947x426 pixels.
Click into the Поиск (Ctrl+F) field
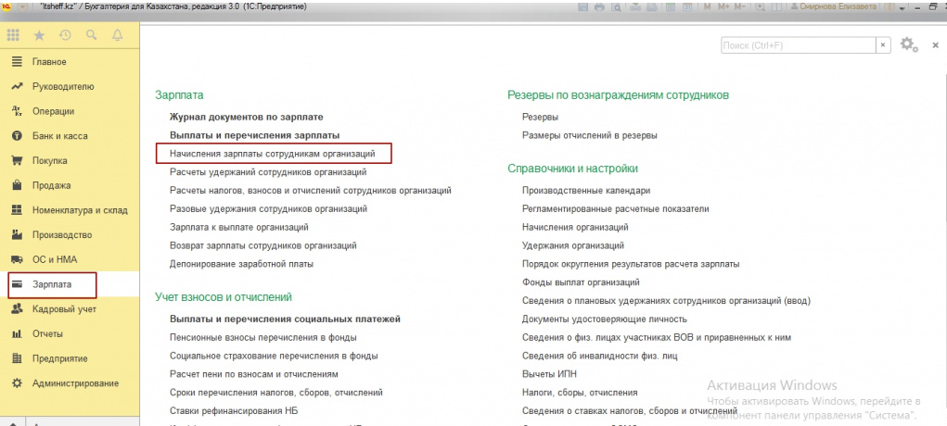(x=798, y=45)
